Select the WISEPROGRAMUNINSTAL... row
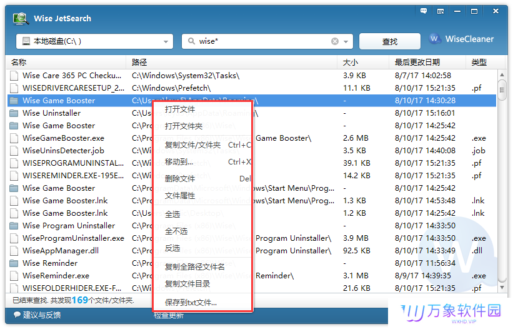 [x=252, y=163]
